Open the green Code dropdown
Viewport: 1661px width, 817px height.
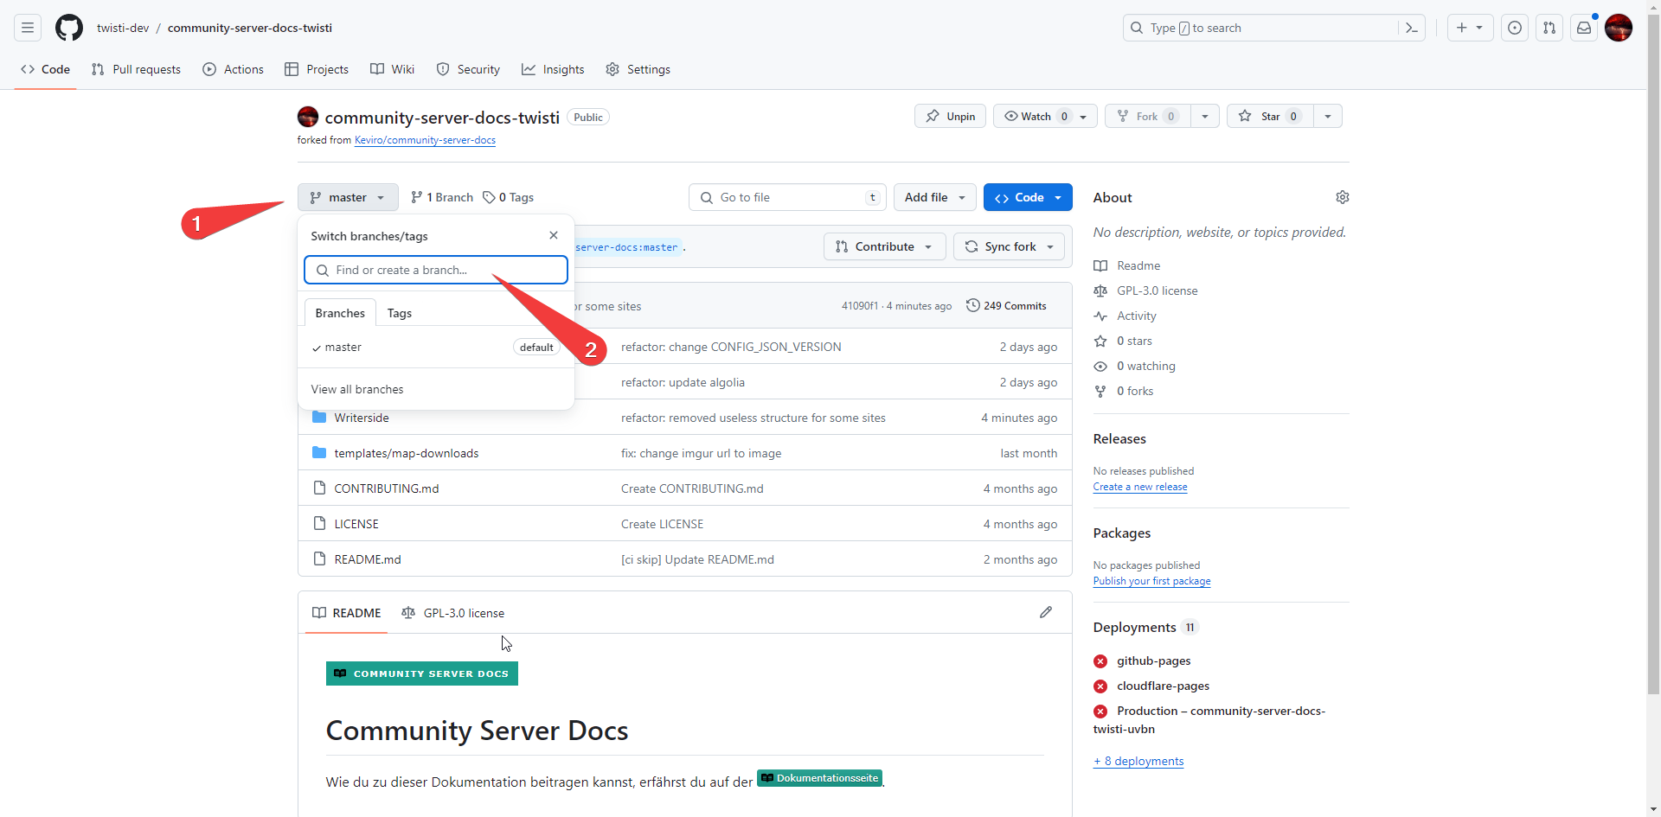tap(1028, 197)
